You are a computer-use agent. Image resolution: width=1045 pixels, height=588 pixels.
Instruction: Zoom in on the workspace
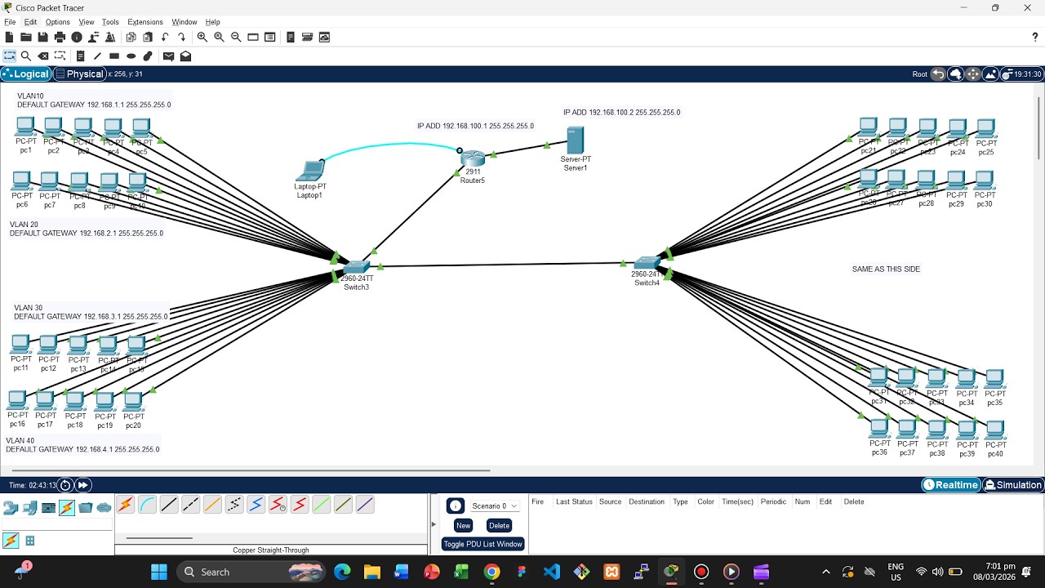(202, 37)
